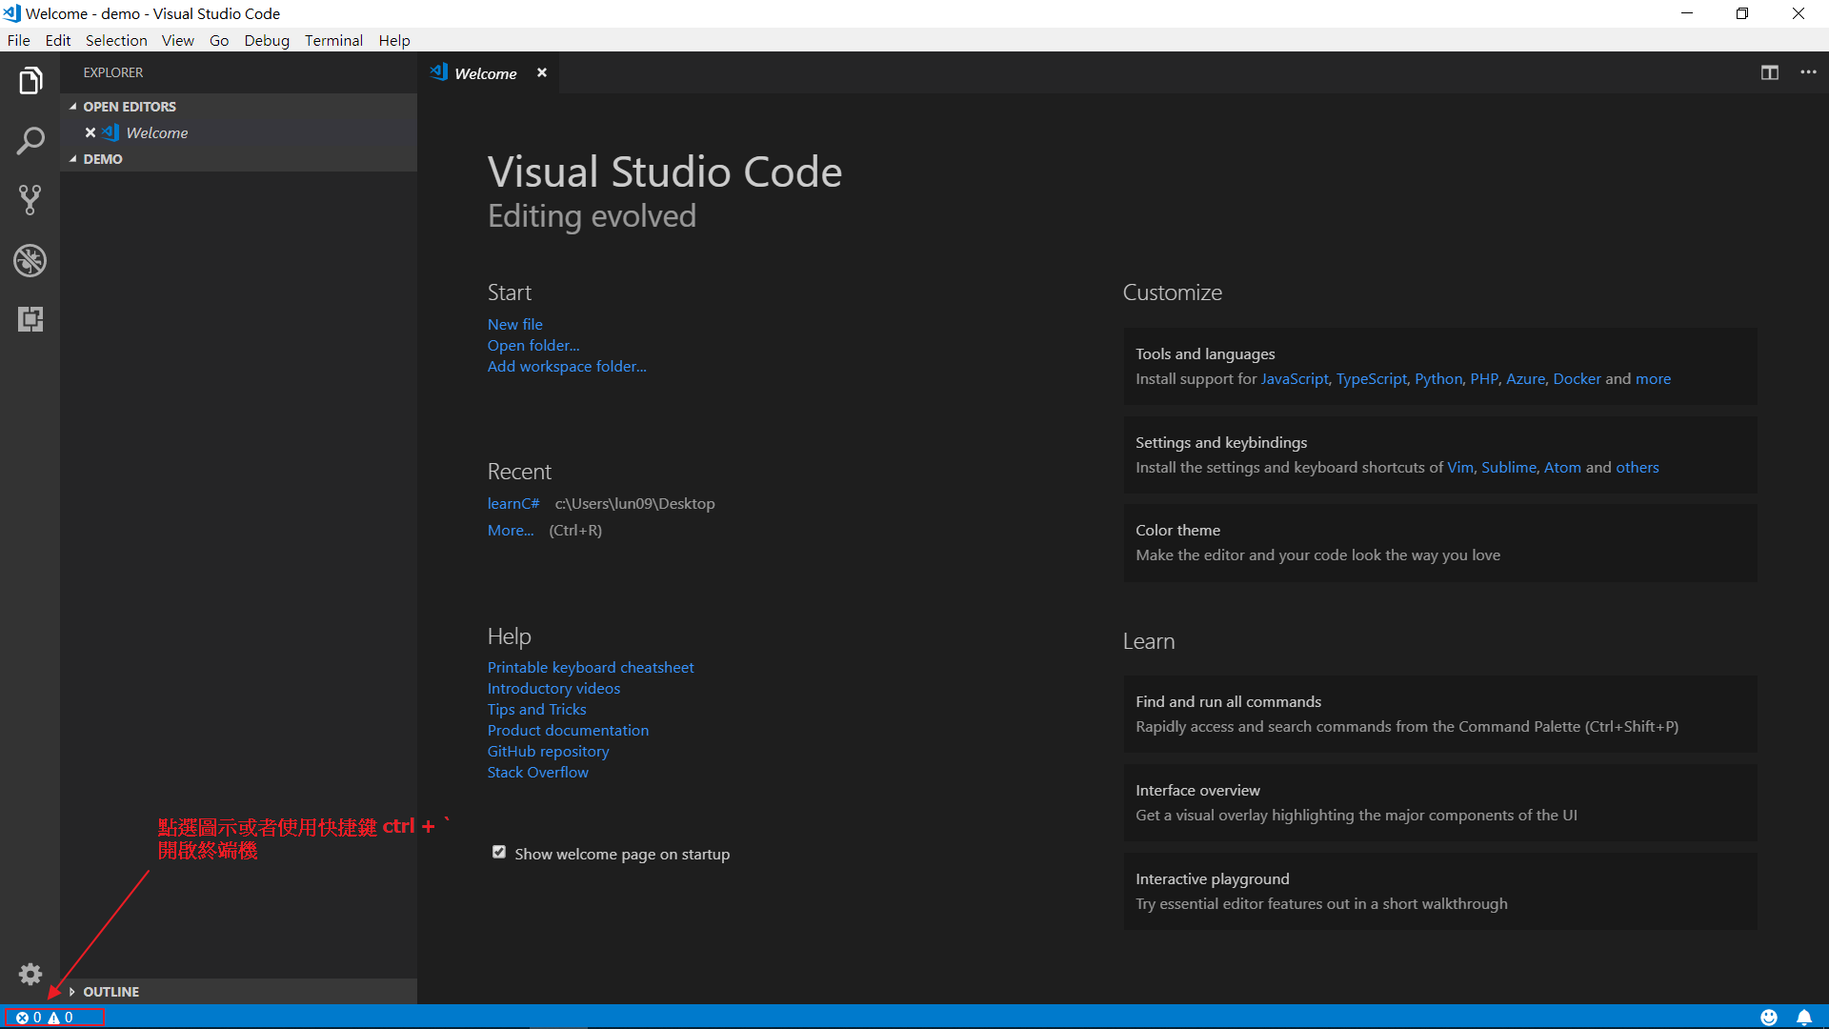Open the Debug view icon
1829x1029 pixels.
tap(30, 260)
